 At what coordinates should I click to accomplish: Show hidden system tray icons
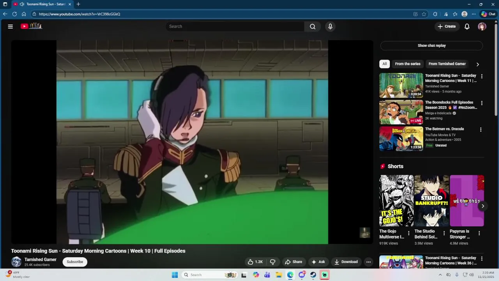440,275
